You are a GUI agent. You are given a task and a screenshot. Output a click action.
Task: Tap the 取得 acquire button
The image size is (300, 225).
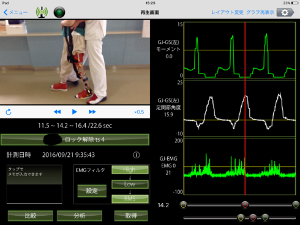coord(131,216)
